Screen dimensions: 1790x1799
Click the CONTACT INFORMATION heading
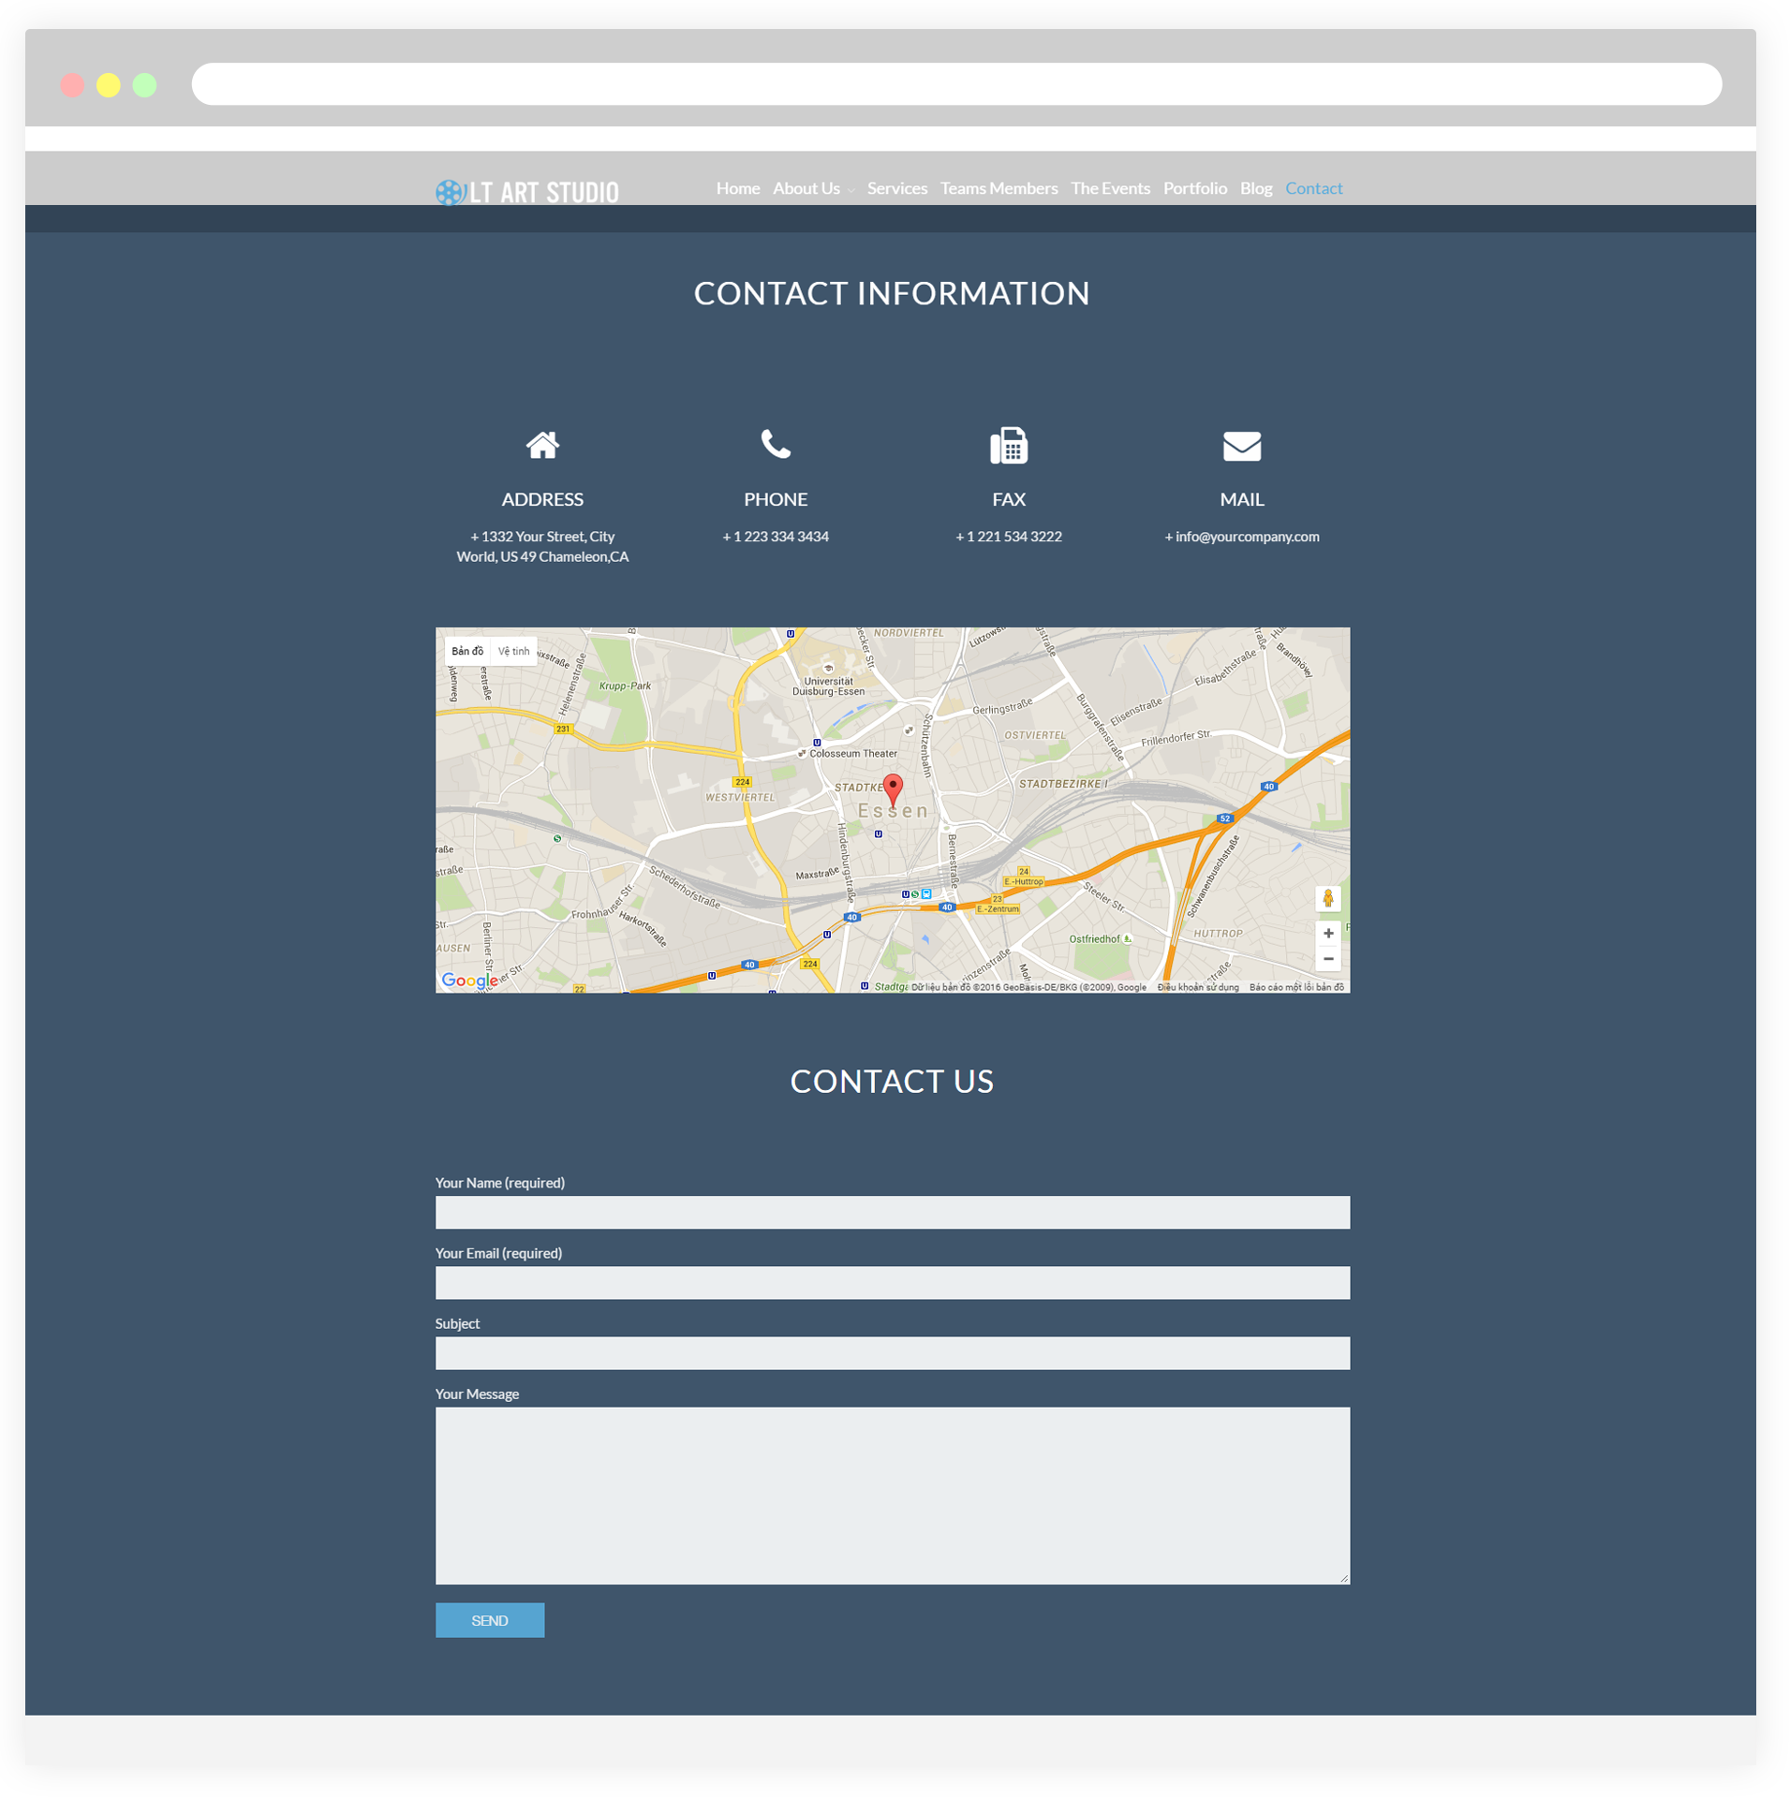click(x=893, y=293)
